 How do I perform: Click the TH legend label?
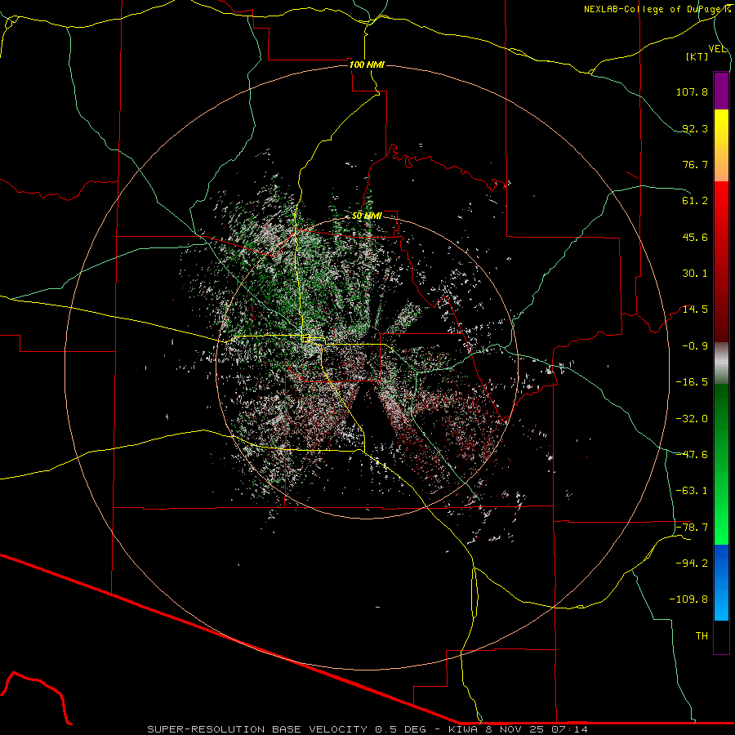click(702, 636)
